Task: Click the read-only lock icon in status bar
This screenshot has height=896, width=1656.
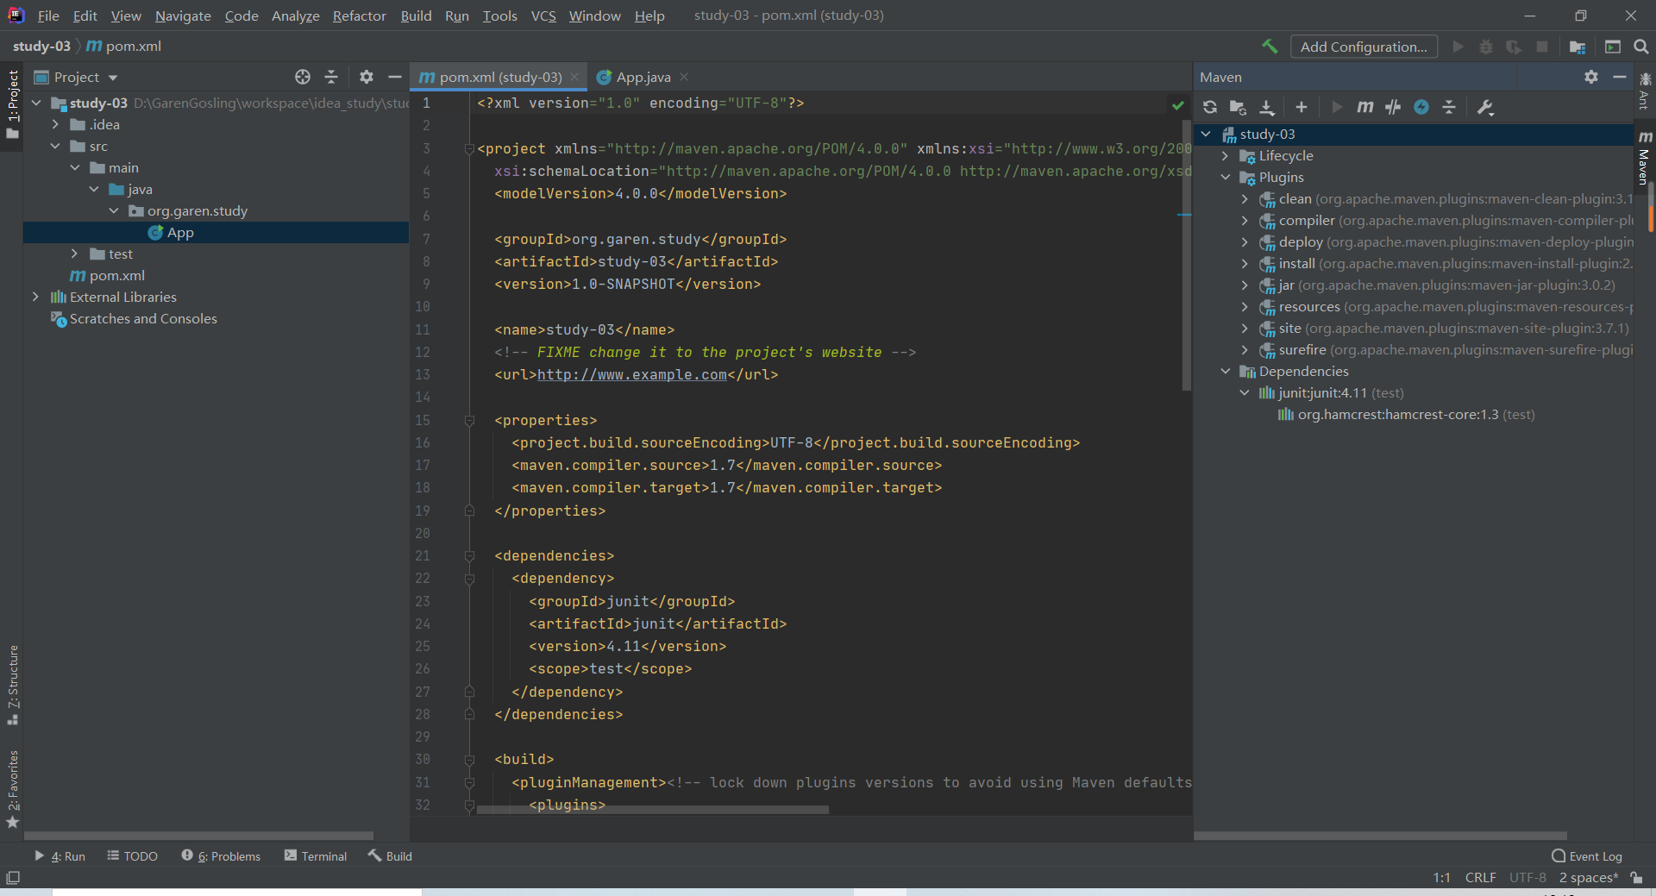Action: [1636, 877]
